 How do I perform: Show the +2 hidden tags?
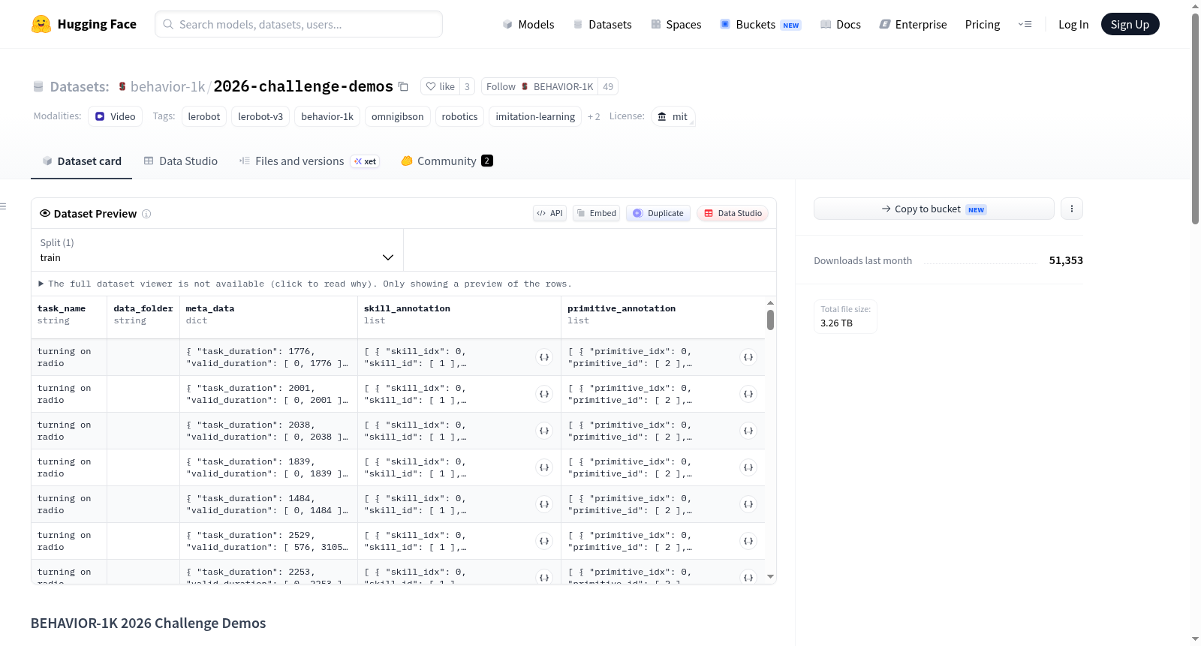click(594, 117)
